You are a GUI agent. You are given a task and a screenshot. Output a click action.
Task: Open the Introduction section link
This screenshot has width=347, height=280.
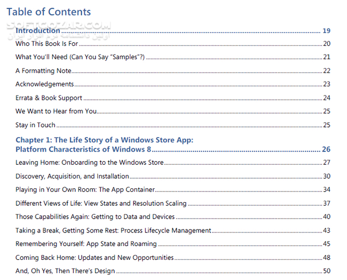pyautogui.click(x=38, y=31)
